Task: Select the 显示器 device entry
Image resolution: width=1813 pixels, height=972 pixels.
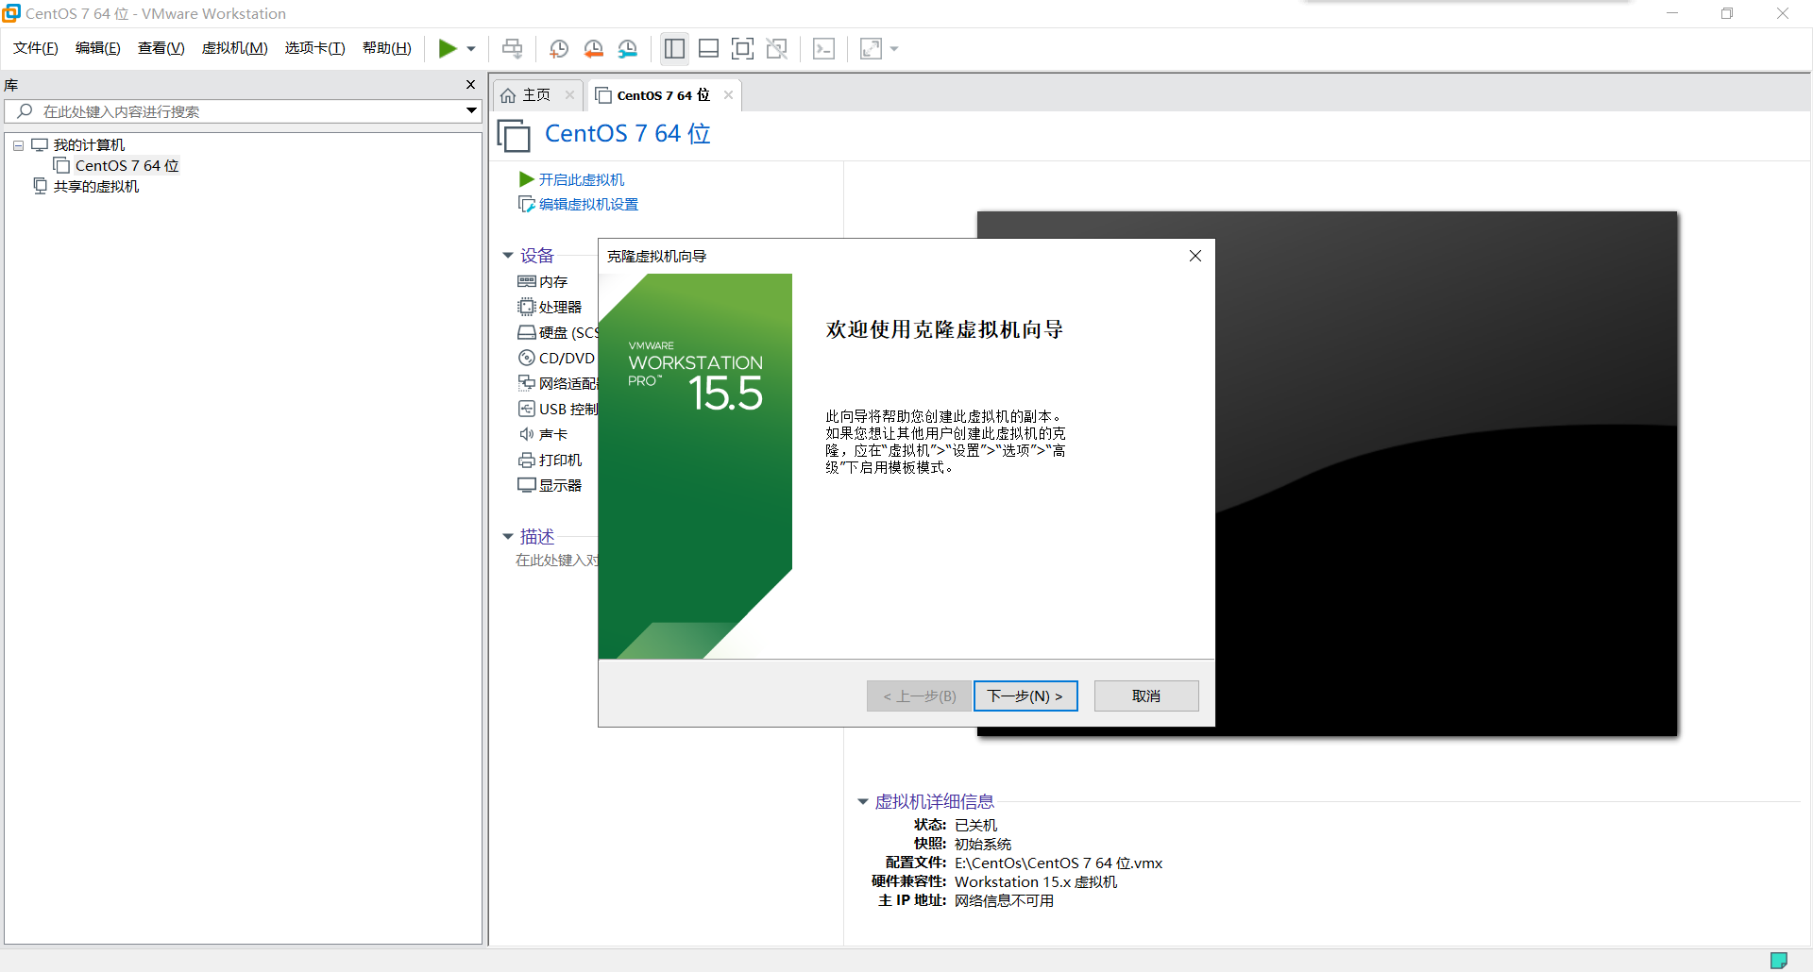Action: pos(550,486)
